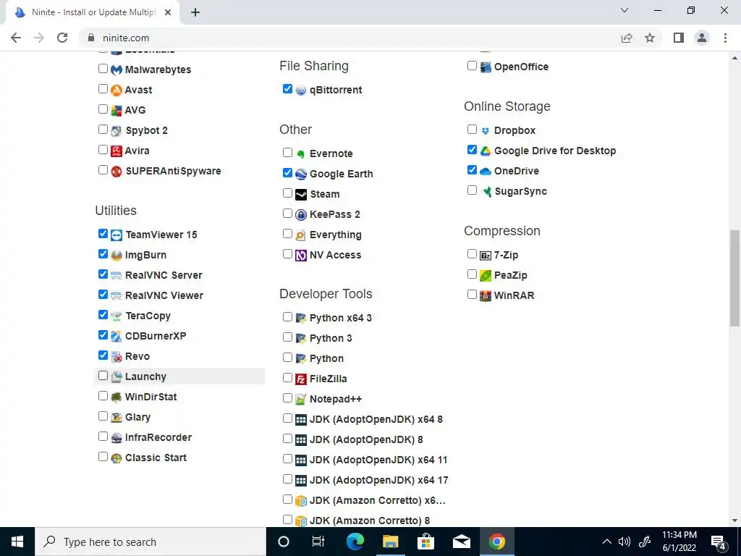Share this page from address bar
The width and height of the screenshot is (741, 556).
627,38
